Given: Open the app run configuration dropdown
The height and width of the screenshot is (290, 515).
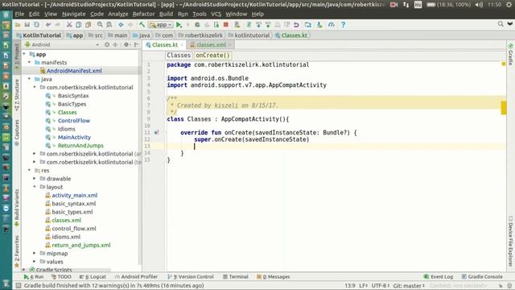Looking at the screenshot, I should pyautogui.click(x=161, y=25).
